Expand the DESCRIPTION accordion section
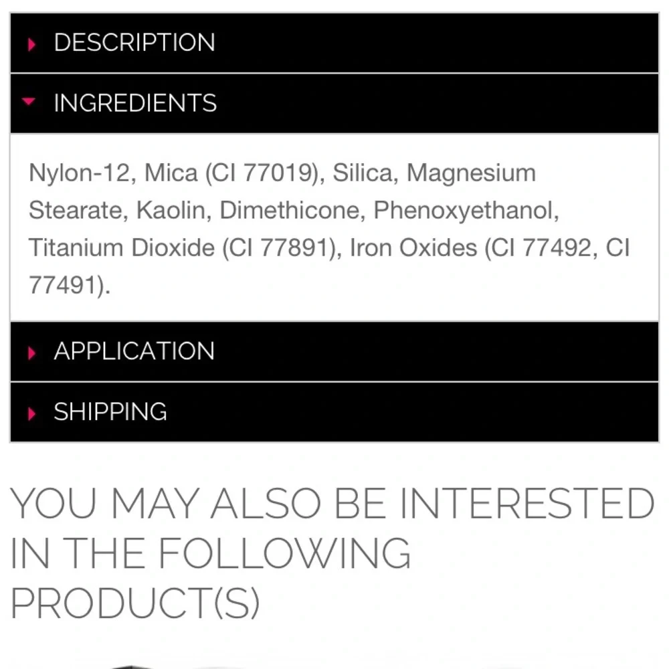Viewport: 669px width, 669px height. click(334, 43)
